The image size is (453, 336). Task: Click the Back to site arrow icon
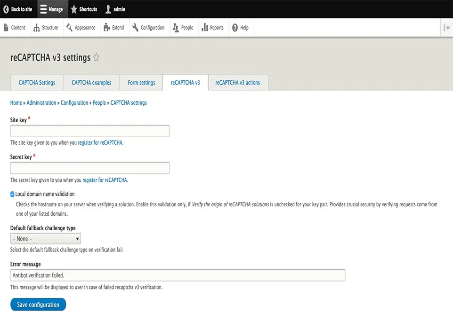6,9
